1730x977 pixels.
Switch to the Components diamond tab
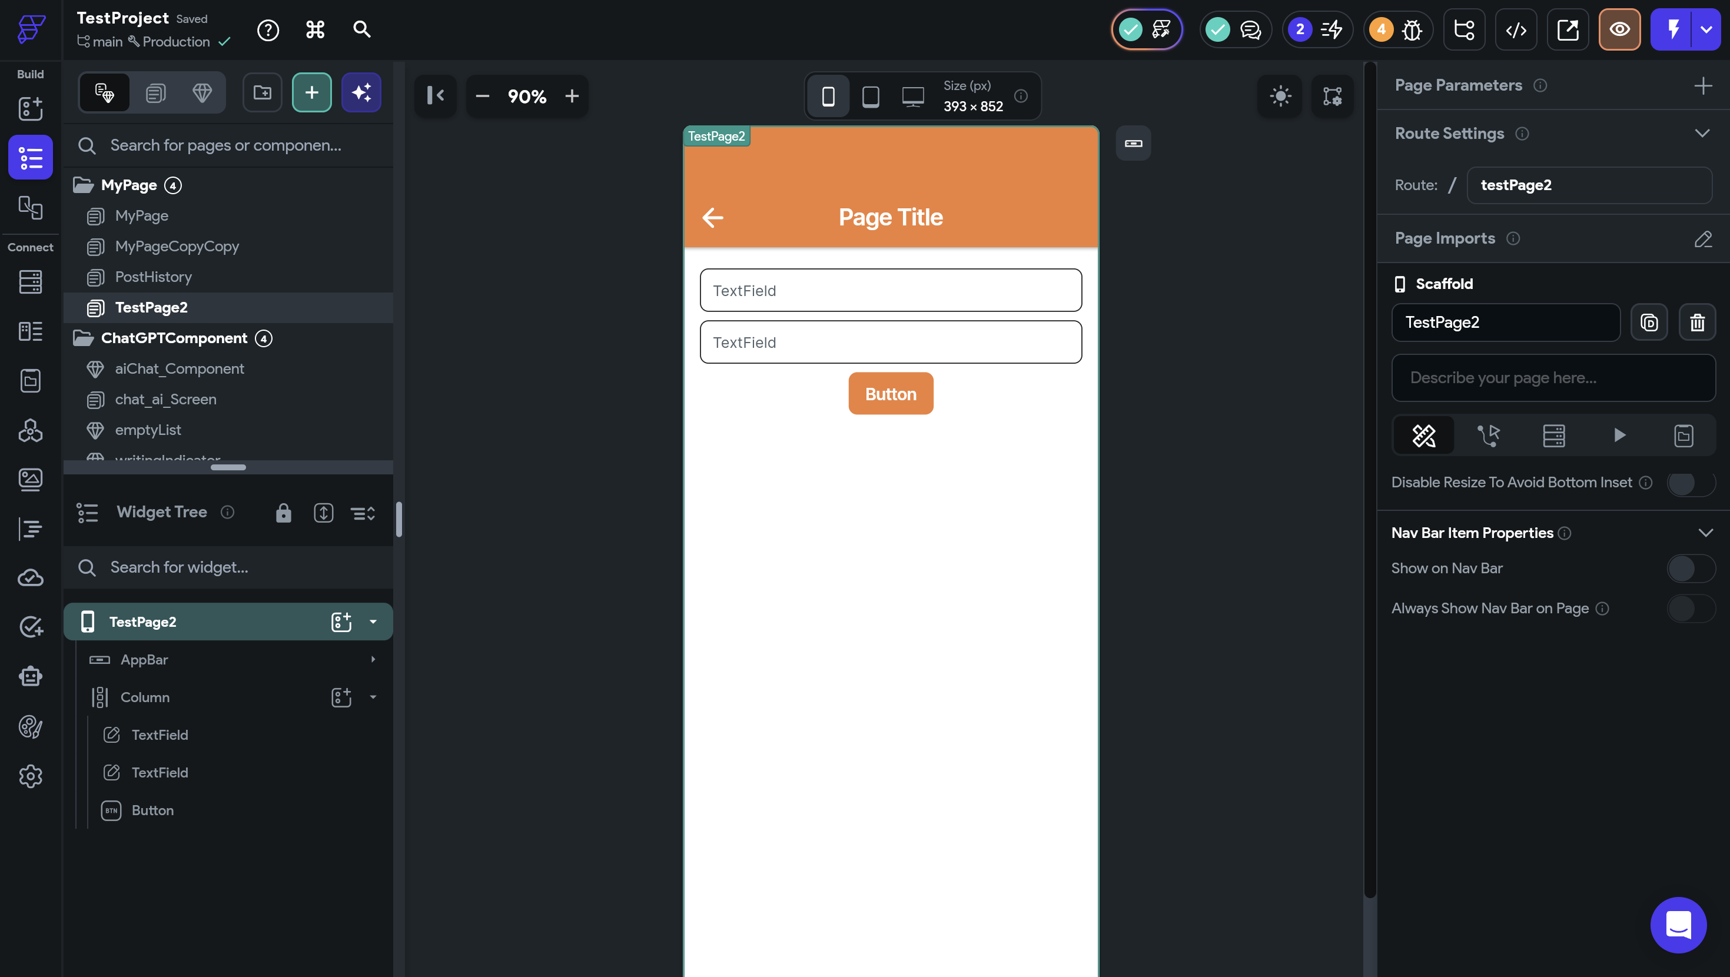[201, 92]
